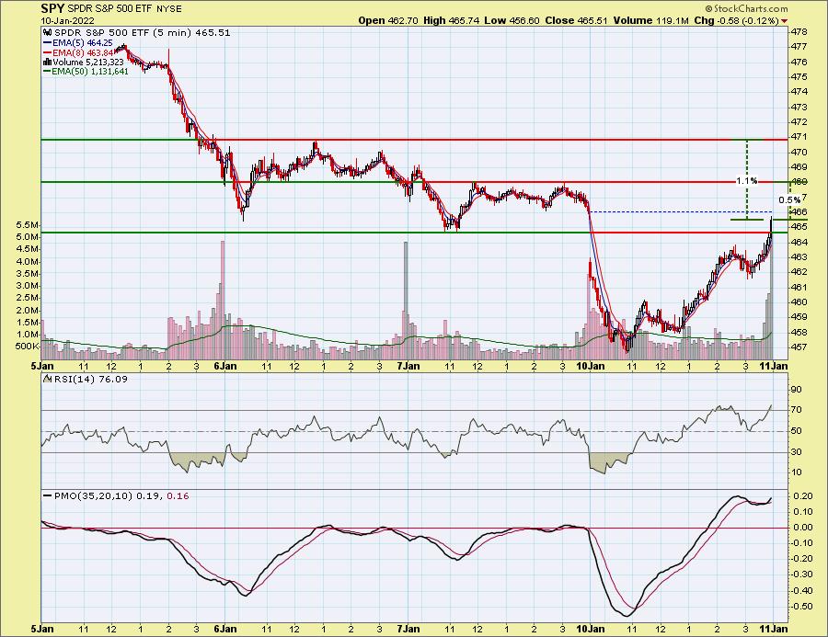Click the SPY ticker symbol title
The width and height of the screenshot is (828, 637).
point(52,8)
